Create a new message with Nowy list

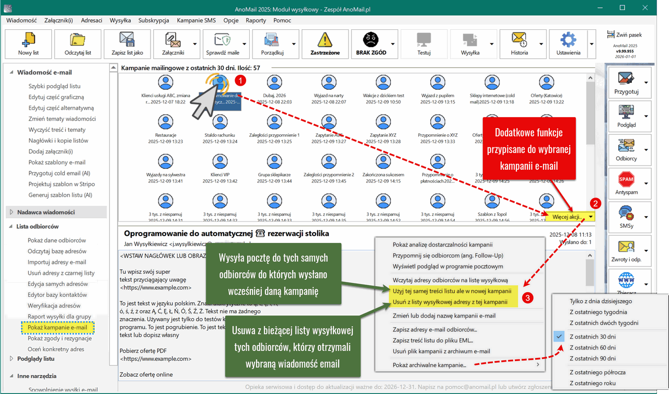pyautogui.click(x=28, y=44)
